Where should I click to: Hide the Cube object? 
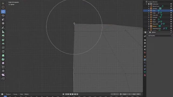tap(171, 13)
